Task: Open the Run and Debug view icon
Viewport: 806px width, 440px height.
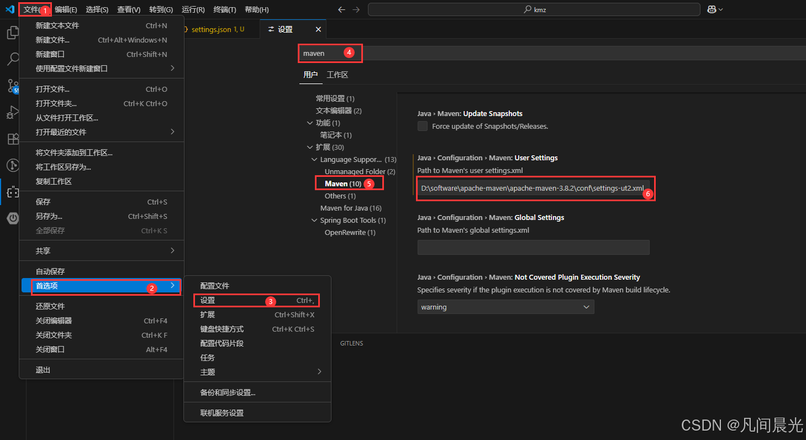Action: pyautogui.click(x=13, y=112)
